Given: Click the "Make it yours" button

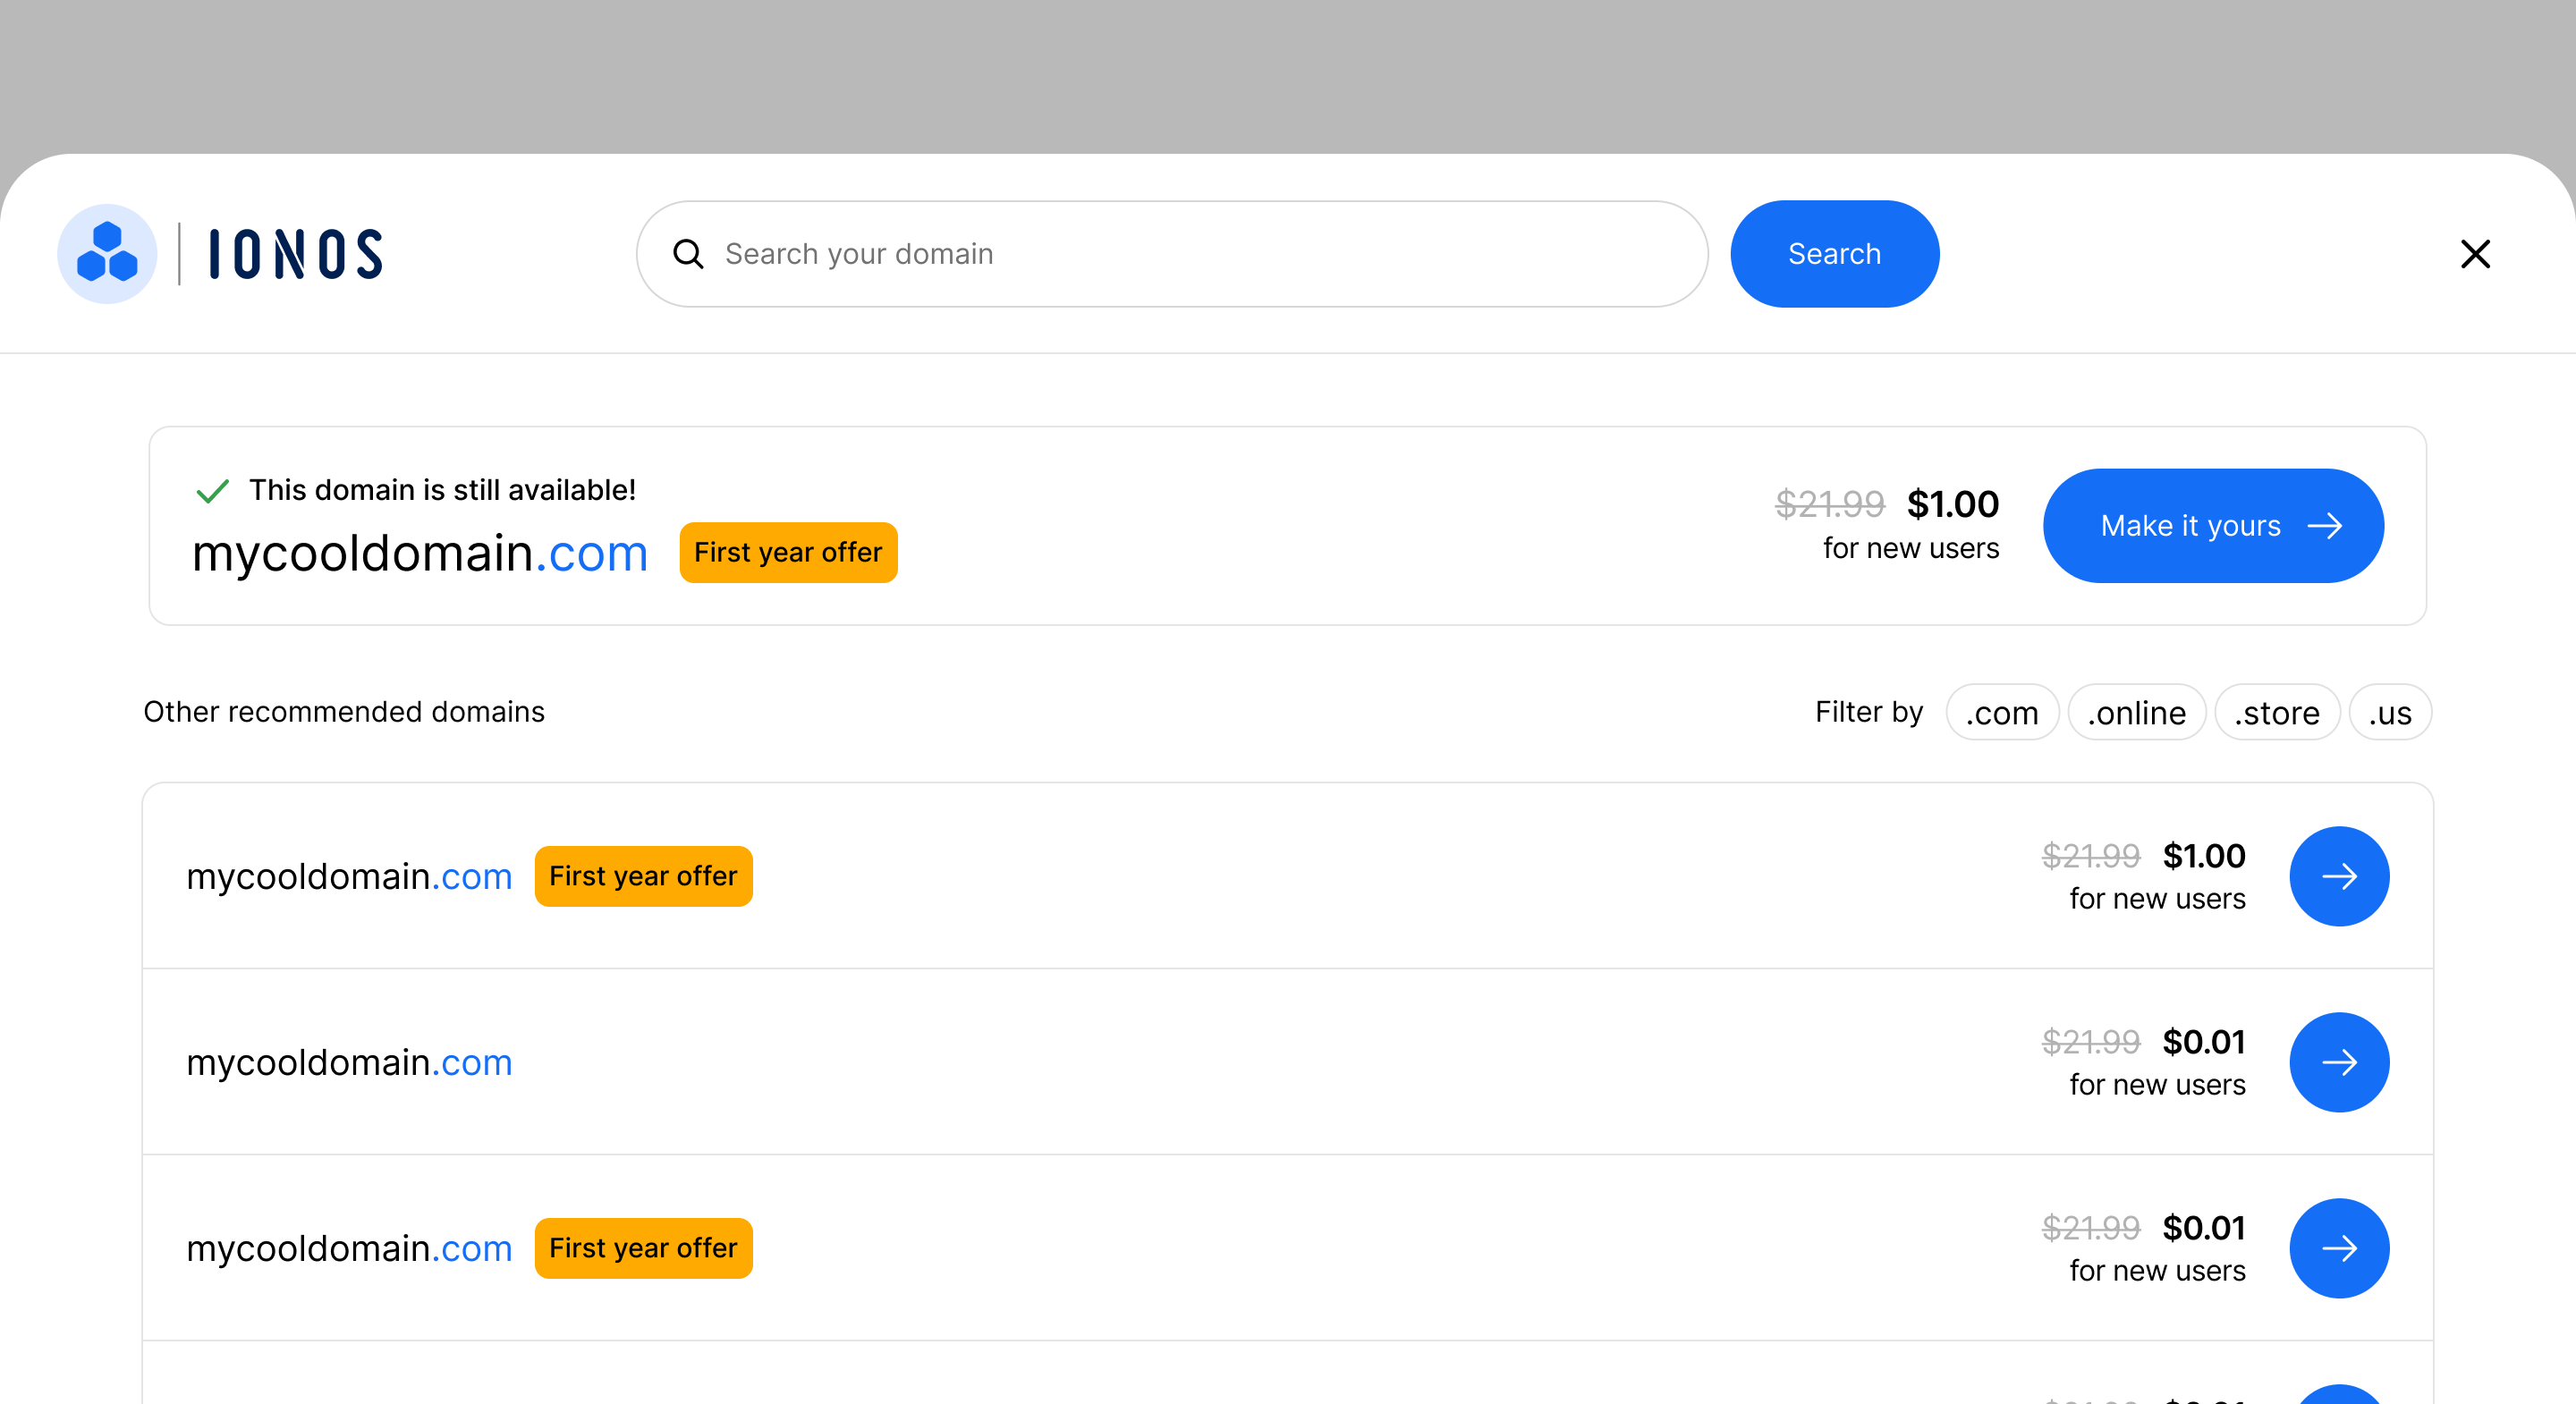Looking at the screenshot, I should pyautogui.click(x=2213, y=526).
